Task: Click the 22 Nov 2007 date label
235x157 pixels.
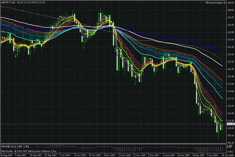Action: 139,155
